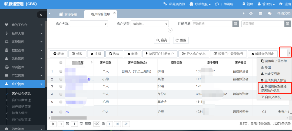Toggle the more-actions double chevron button
This screenshot has height=131, width=292.
point(289,53)
